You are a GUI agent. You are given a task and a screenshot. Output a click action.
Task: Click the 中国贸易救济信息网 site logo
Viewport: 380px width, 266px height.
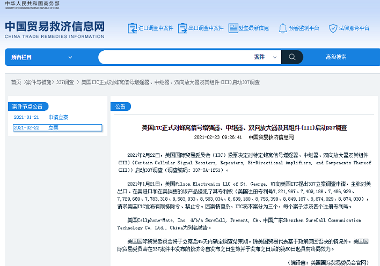click(55, 29)
